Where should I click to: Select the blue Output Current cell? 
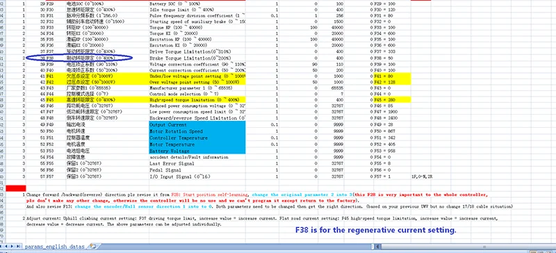point(197,125)
